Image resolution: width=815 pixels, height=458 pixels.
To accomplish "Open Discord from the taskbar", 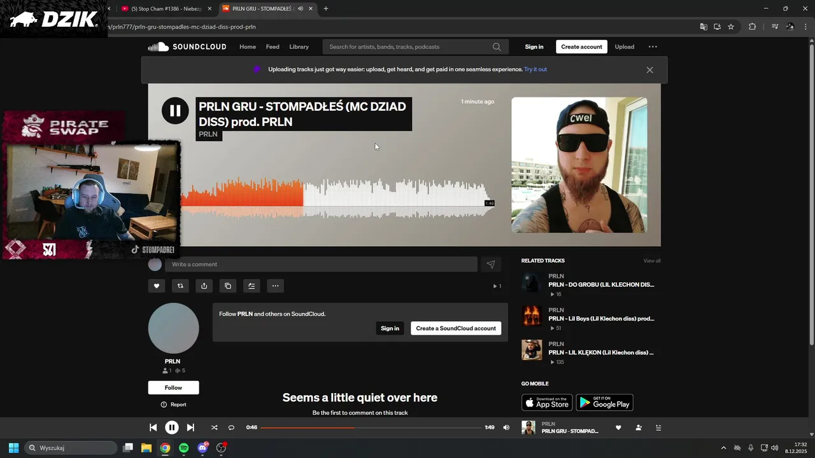I will coord(202,448).
